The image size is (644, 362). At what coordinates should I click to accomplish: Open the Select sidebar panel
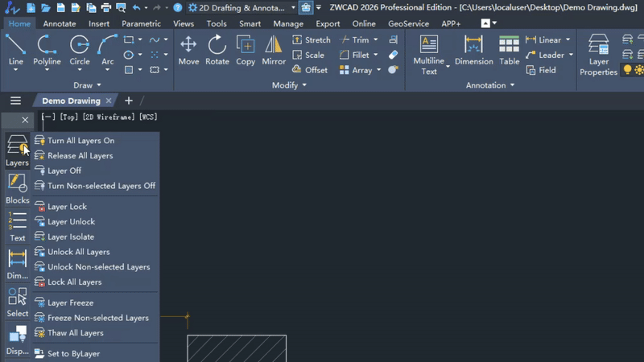click(x=17, y=302)
